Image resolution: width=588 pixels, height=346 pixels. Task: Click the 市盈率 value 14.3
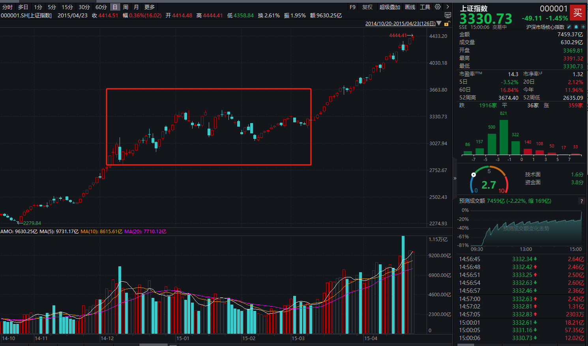pyautogui.click(x=513, y=74)
